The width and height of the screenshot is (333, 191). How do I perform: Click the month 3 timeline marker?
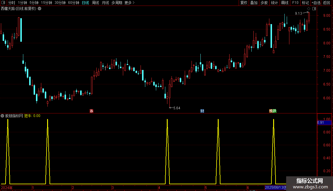[113, 187]
